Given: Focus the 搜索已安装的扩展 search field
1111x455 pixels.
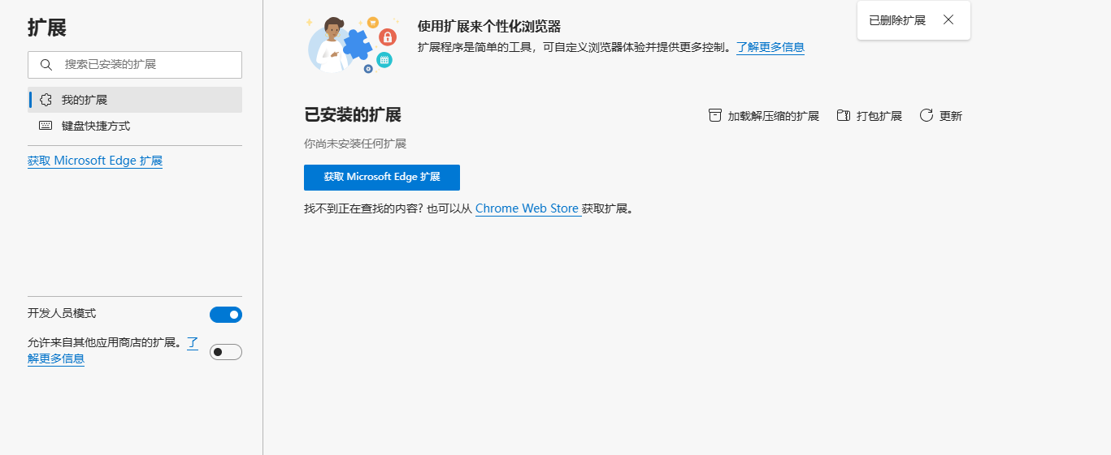Looking at the screenshot, I should coord(135,65).
